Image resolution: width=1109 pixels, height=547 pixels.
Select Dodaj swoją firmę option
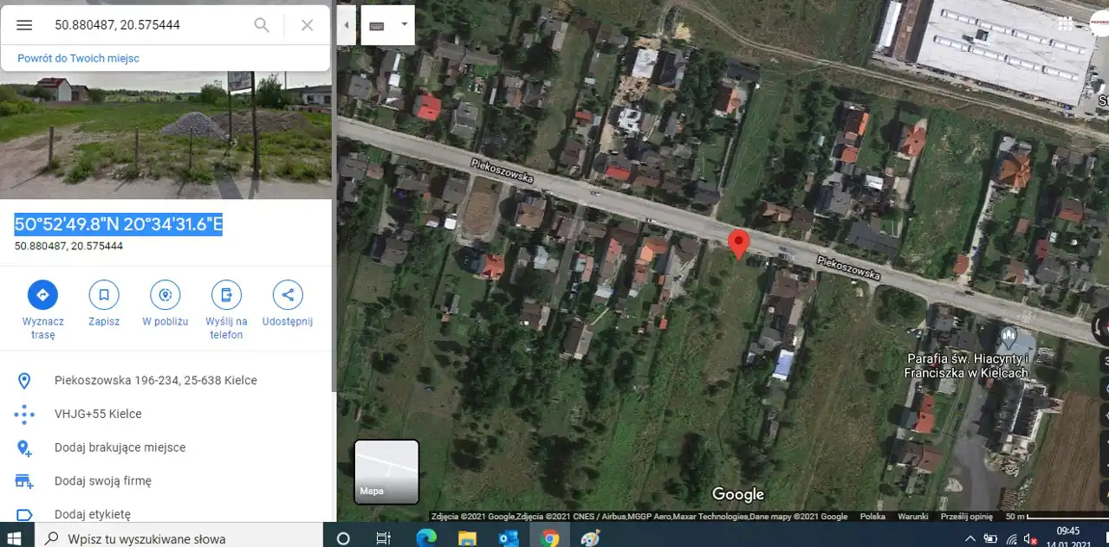tap(102, 480)
